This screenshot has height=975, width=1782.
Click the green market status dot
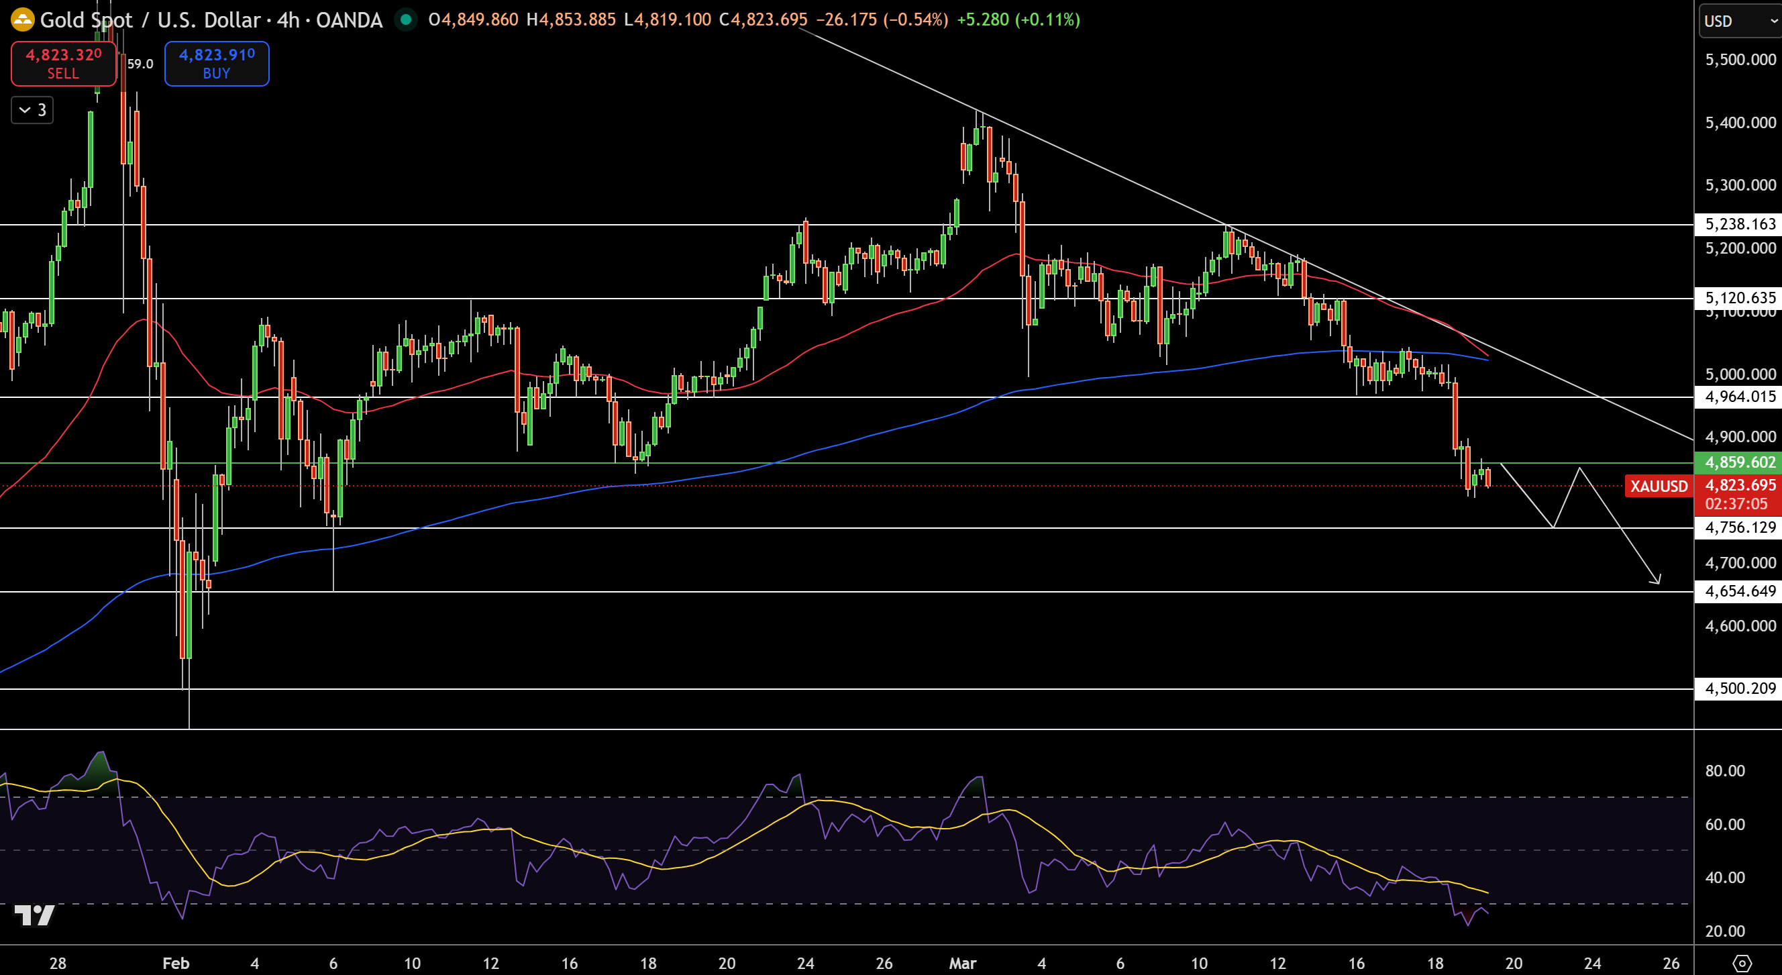406,19
